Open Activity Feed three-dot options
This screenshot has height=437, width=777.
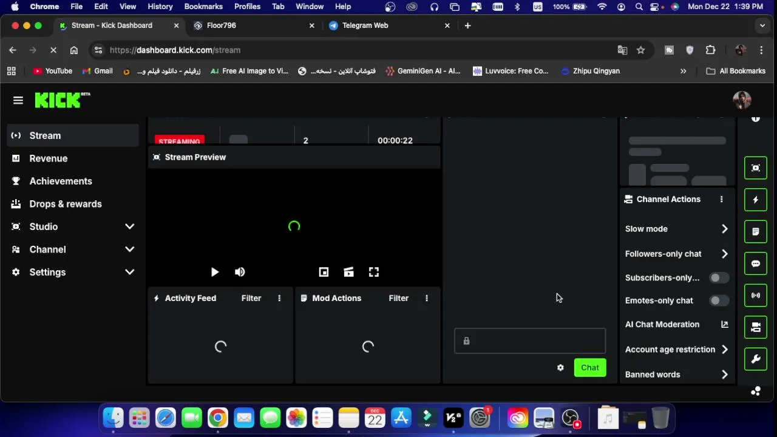click(x=279, y=298)
